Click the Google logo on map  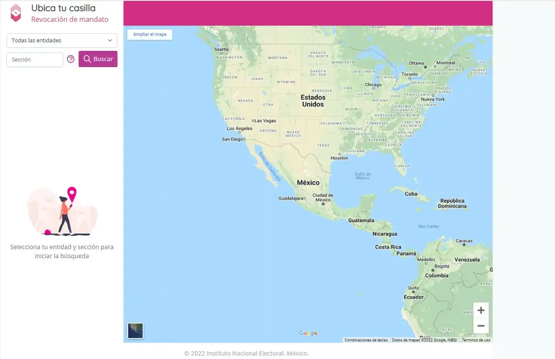[x=308, y=333]
